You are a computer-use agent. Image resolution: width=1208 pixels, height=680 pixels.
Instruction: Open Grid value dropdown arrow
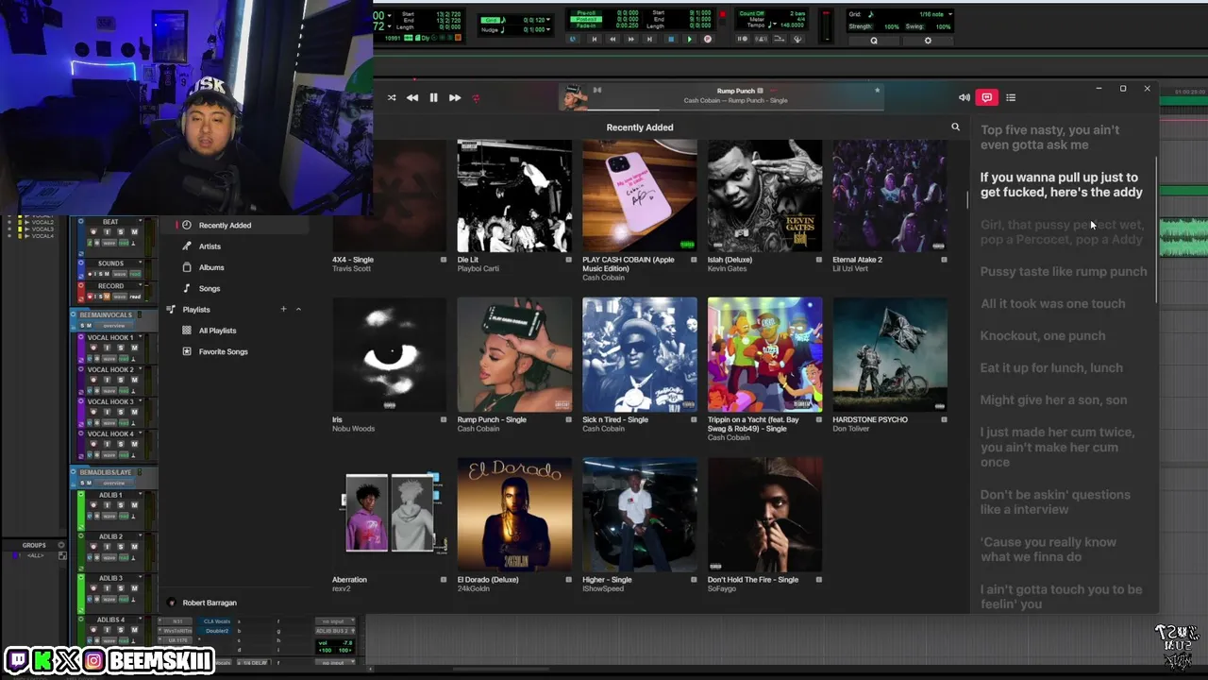coord(547,20)
